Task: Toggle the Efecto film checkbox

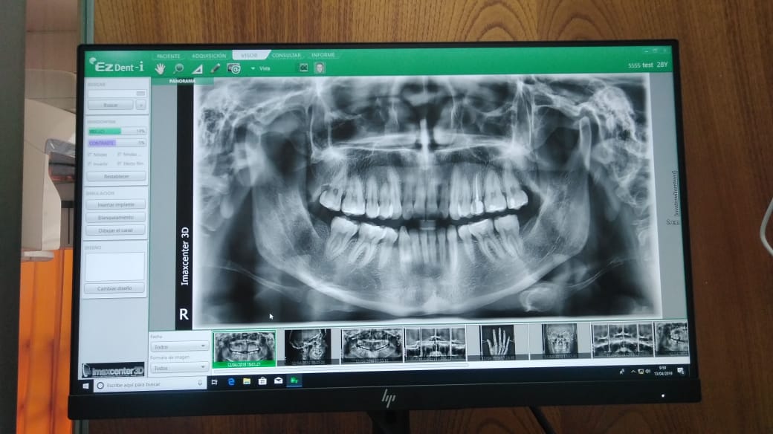Action: (120, 163)
